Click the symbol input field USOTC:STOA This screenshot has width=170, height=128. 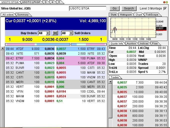pyautogui.click(x=88, y=8)
